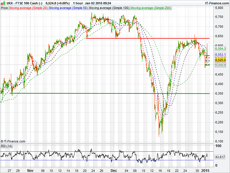Screen dimensions: 230x173
Task: Select the red horizontal resistance line
Action: point(144,38)
